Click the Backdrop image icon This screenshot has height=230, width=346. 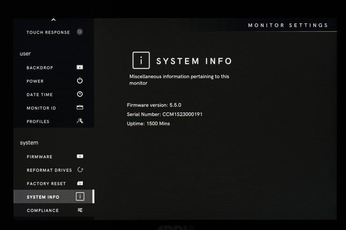pos(79,68)
